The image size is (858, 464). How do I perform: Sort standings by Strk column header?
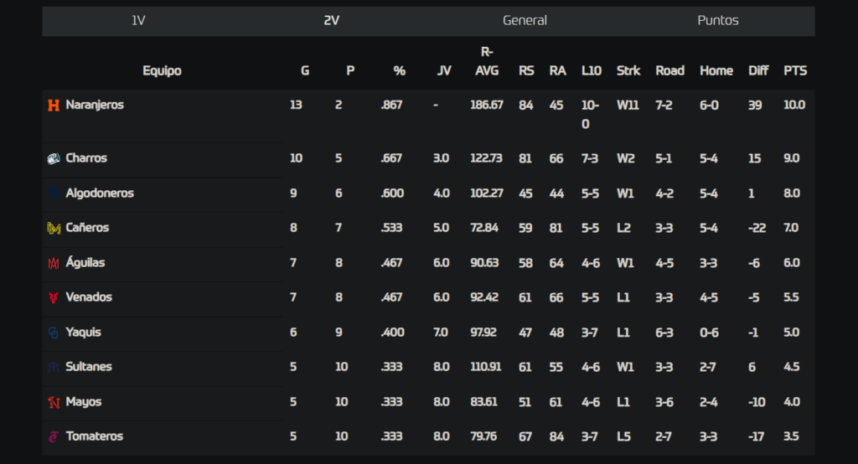pyautogui.click(x=628, y=70)
